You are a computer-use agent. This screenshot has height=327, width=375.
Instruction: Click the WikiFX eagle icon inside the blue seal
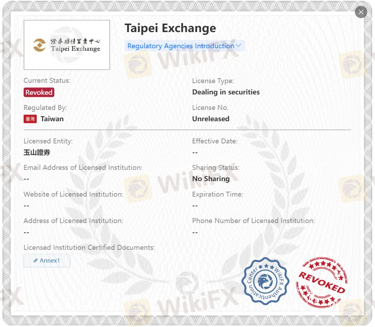click(265, 281)
